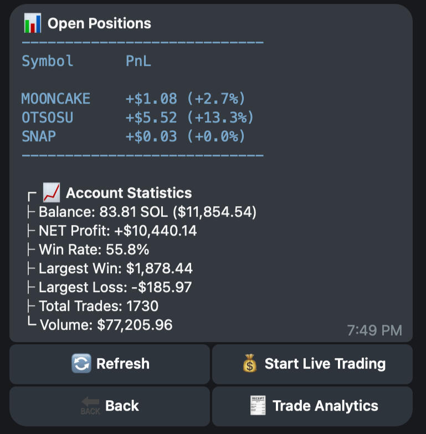Click the back arrow icon

coord(90,406)
